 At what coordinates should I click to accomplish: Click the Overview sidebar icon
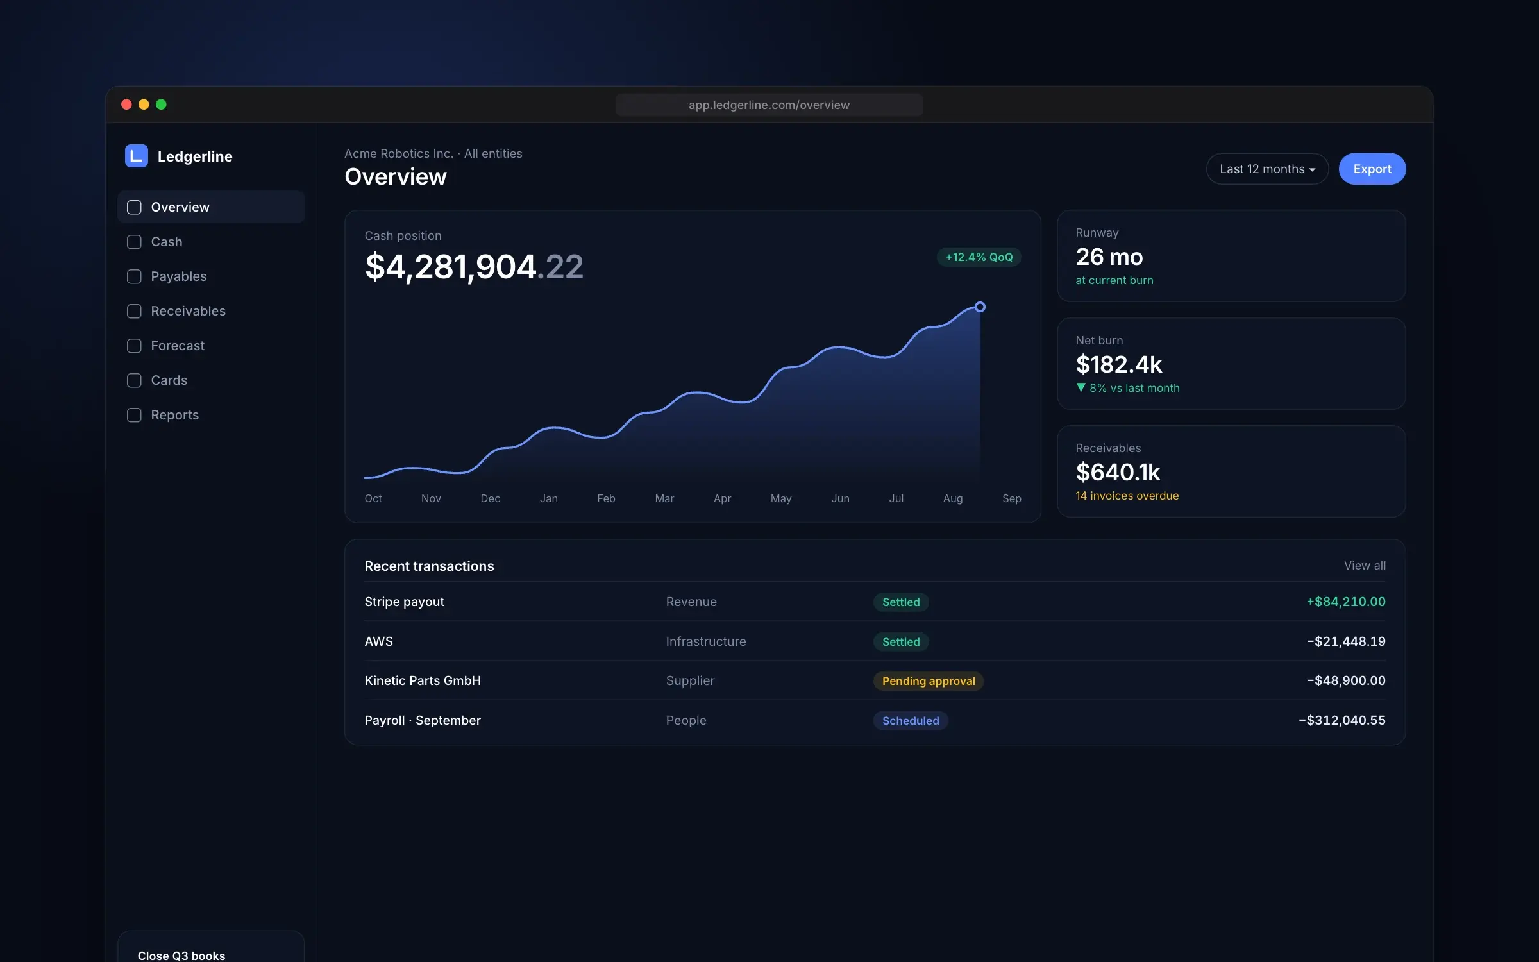coord(134,207)
